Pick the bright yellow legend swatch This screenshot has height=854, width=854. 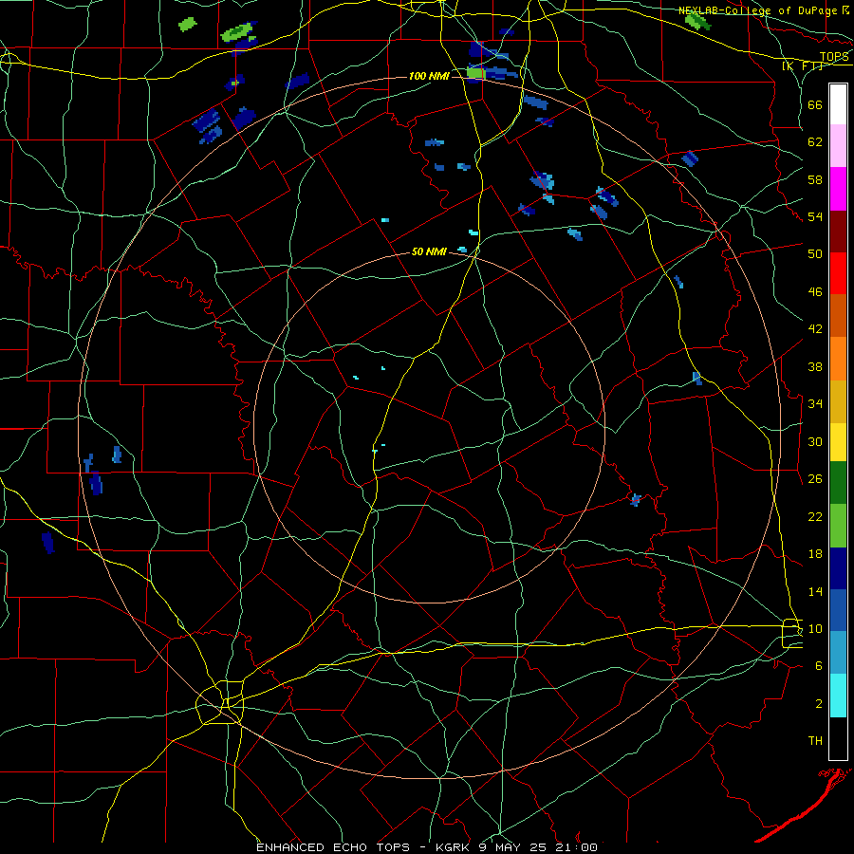838,441
